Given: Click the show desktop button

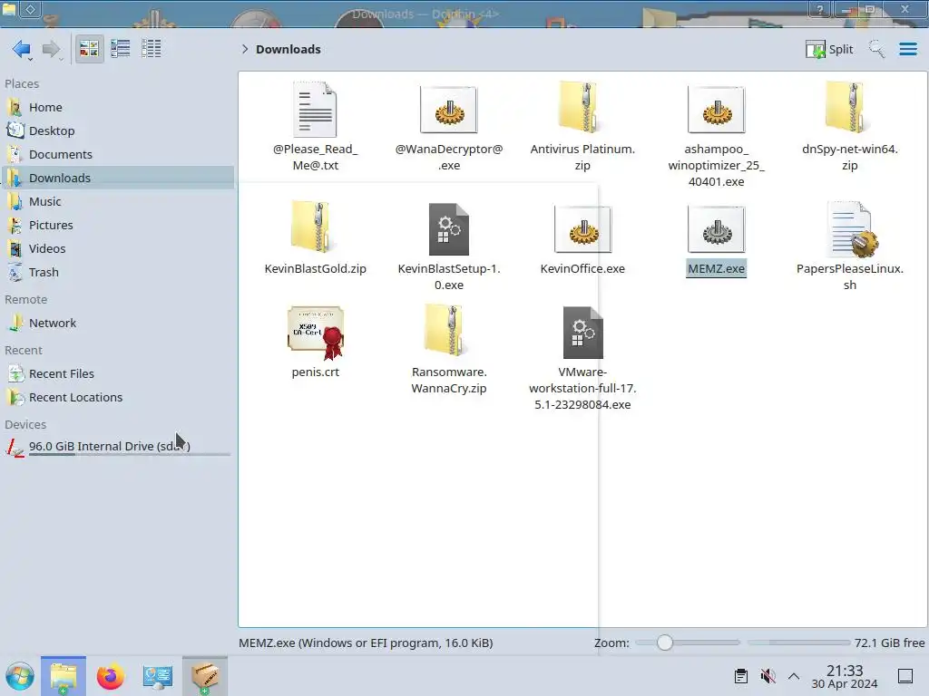Looking at the screenshot, I should click(905, 676).
